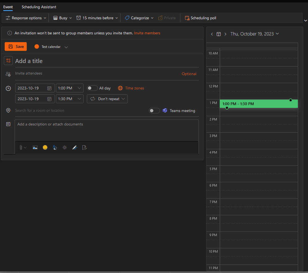
Task: Click the bottom resize handle of the event block
Action: 227,108
